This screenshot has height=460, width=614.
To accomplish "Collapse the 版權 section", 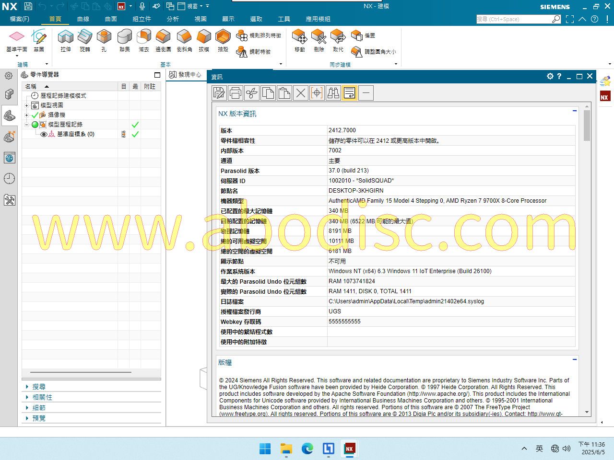I will 574,359.
